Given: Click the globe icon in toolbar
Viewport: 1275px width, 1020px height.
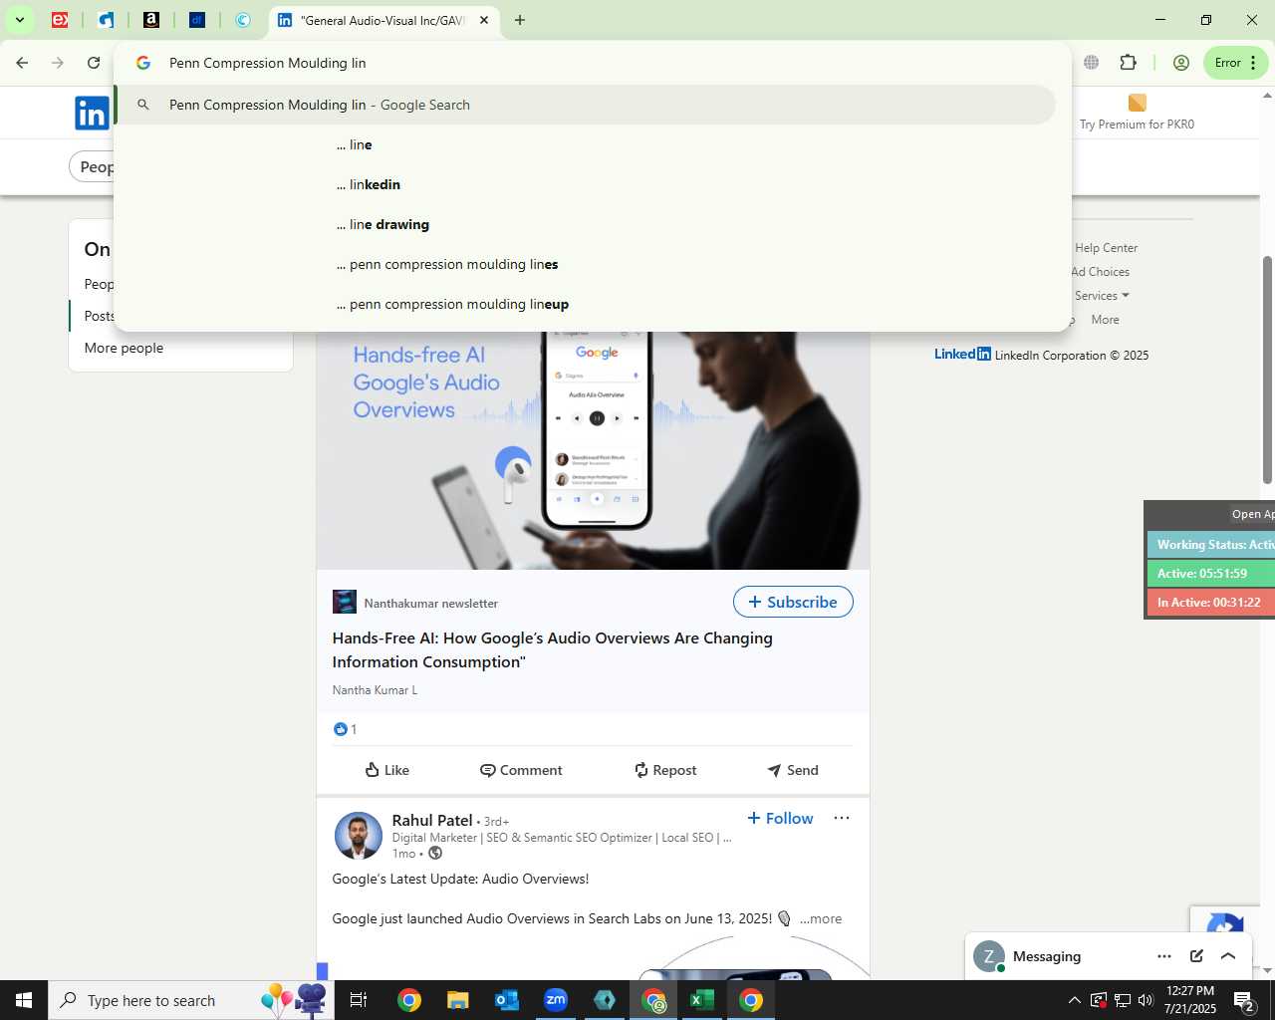Looking at the screenshot, I should point(1092,63).
